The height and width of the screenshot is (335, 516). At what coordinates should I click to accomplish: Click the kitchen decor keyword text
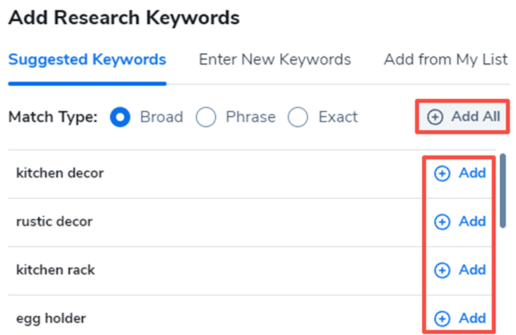tap(60, 174)
